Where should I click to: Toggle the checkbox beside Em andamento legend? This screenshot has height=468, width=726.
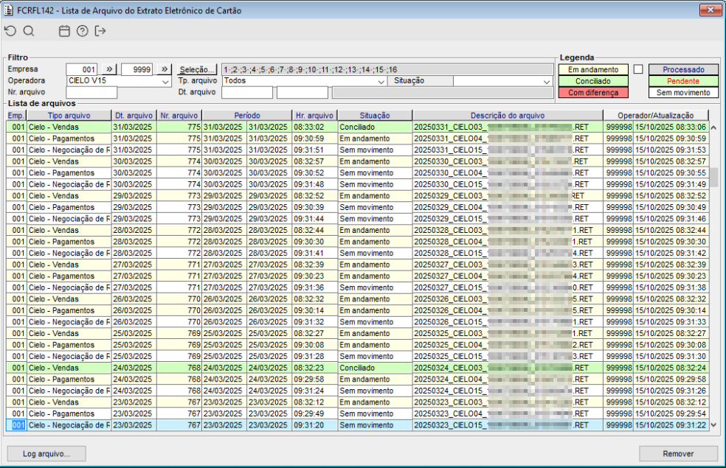click(x=638, y=69)
